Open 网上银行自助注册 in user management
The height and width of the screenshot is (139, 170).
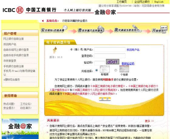[14, 39]
